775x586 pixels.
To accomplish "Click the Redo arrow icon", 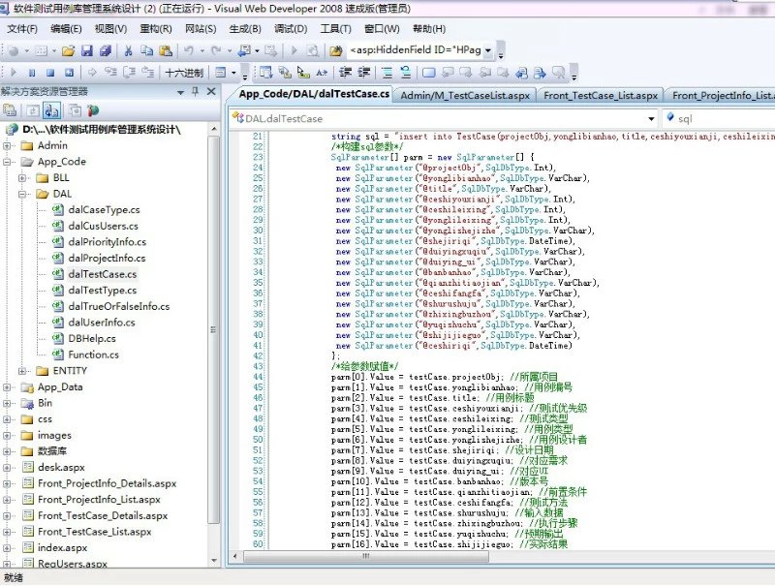I will pyautogui.click(x=216, y=50).
